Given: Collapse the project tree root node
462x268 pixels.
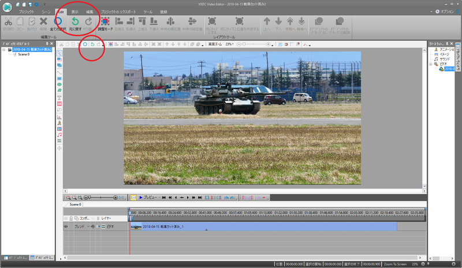Looking at the screenshot, I should (4, 50).
